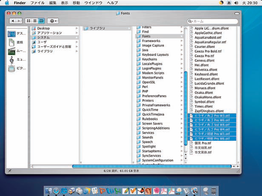
Task: Open the ウインドウ menu
Action: click(94, 3)
